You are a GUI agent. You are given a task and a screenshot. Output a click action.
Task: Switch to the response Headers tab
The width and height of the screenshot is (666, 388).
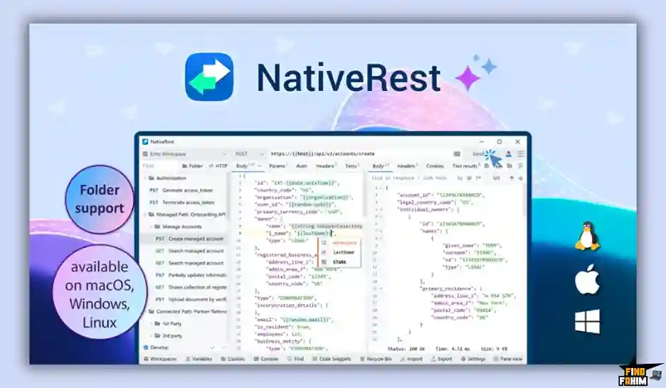point(406,166)
